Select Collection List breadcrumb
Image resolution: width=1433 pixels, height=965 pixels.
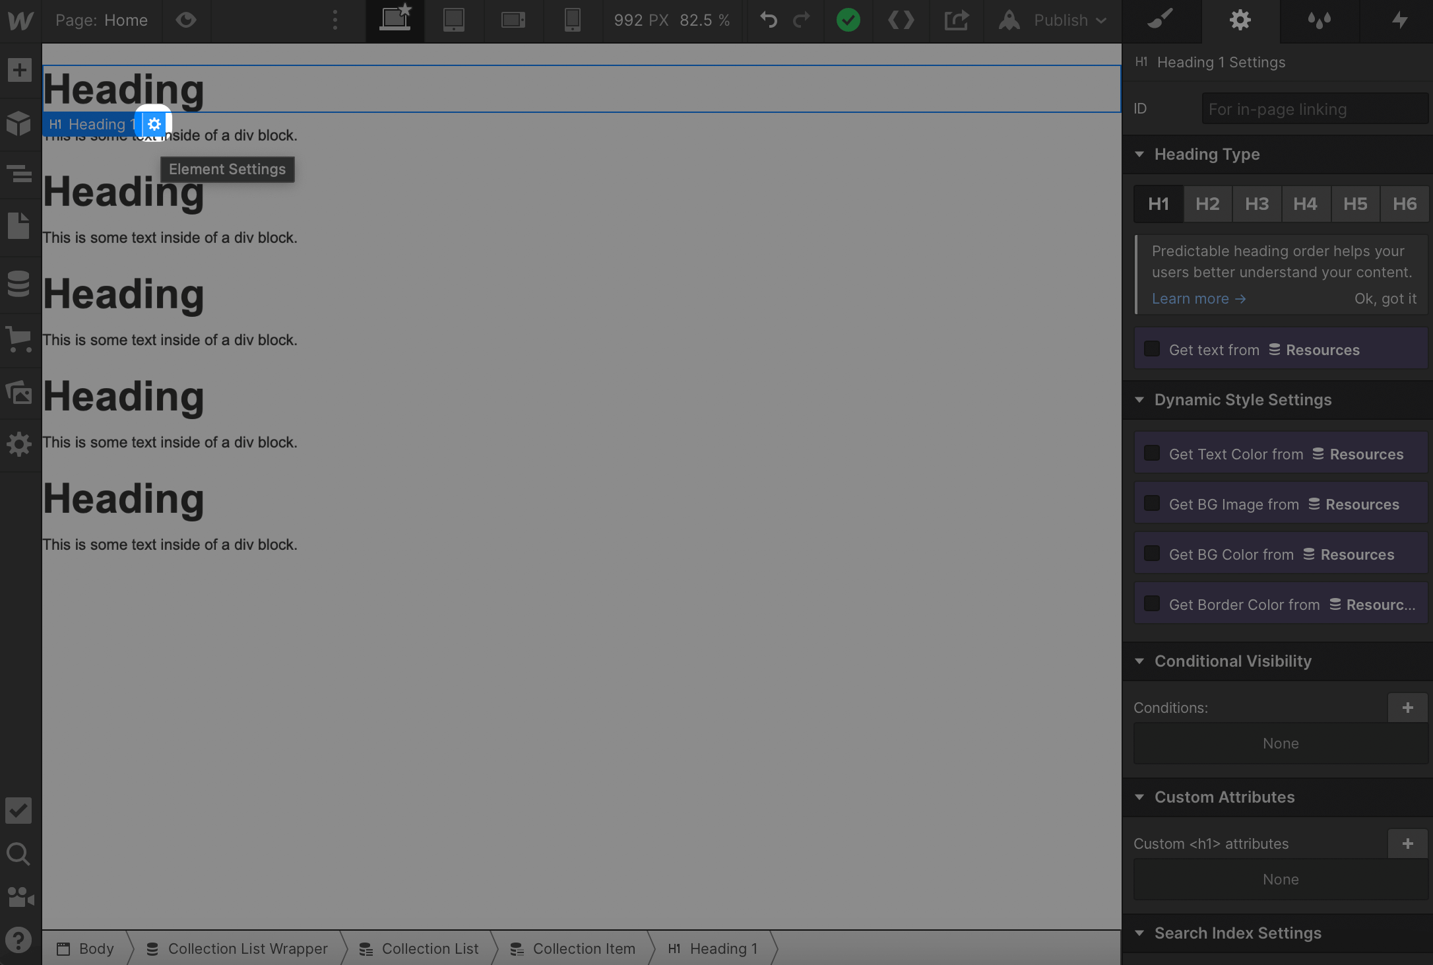[419, 948]
